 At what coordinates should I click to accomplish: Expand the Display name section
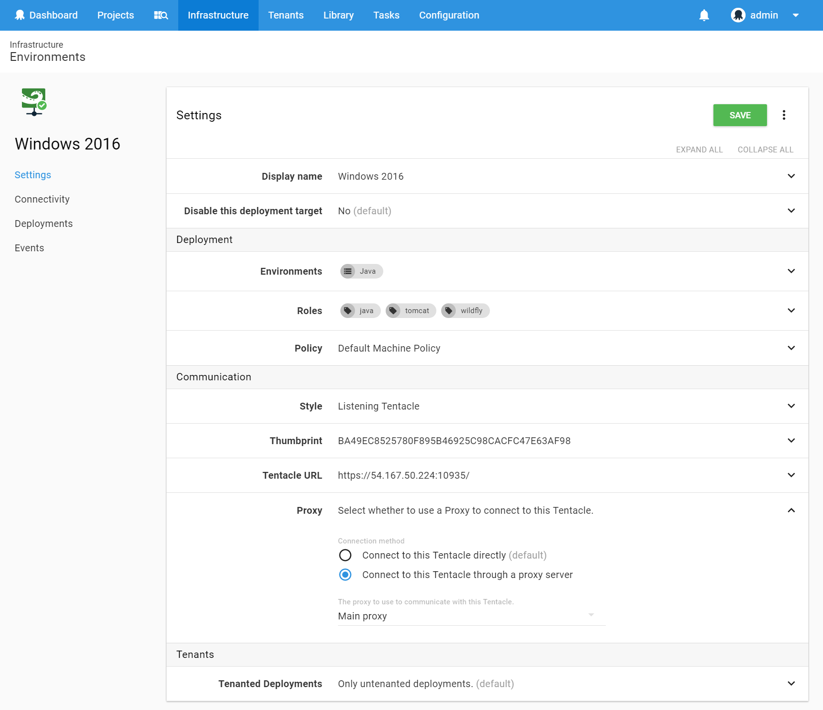(791, 176)
